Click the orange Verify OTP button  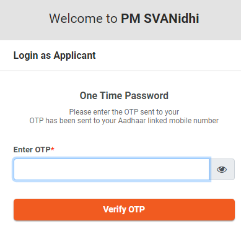(124, 209)
